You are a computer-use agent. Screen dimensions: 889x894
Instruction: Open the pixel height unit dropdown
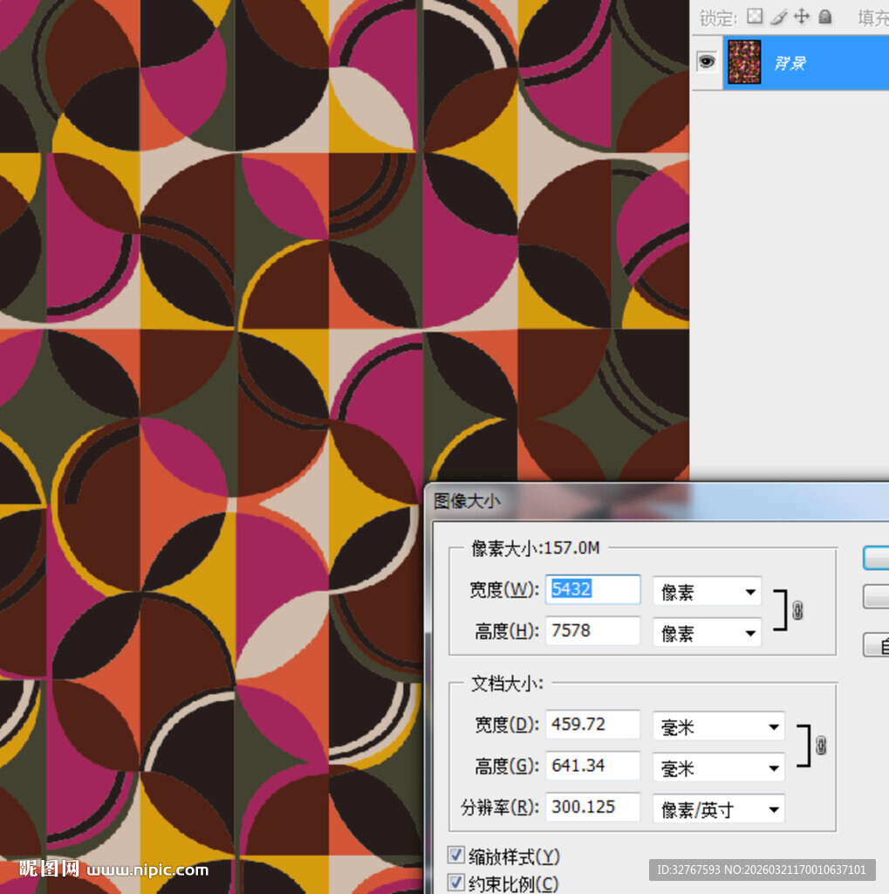coord(707,633)
